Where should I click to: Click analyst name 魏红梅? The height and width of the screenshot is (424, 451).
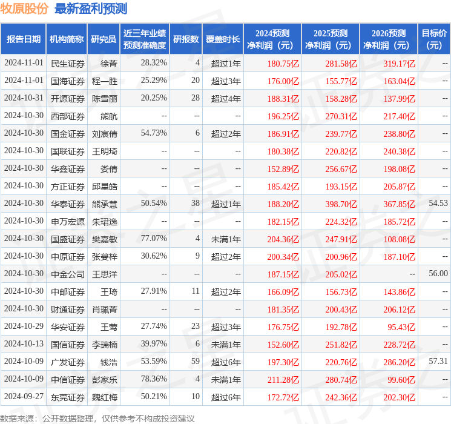[x=105, y=397]
